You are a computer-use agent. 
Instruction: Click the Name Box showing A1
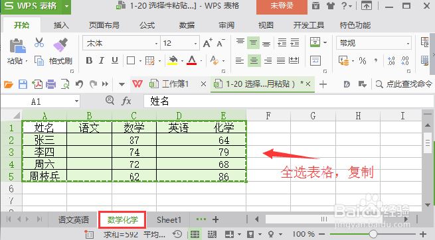click(x=41, y=101)
